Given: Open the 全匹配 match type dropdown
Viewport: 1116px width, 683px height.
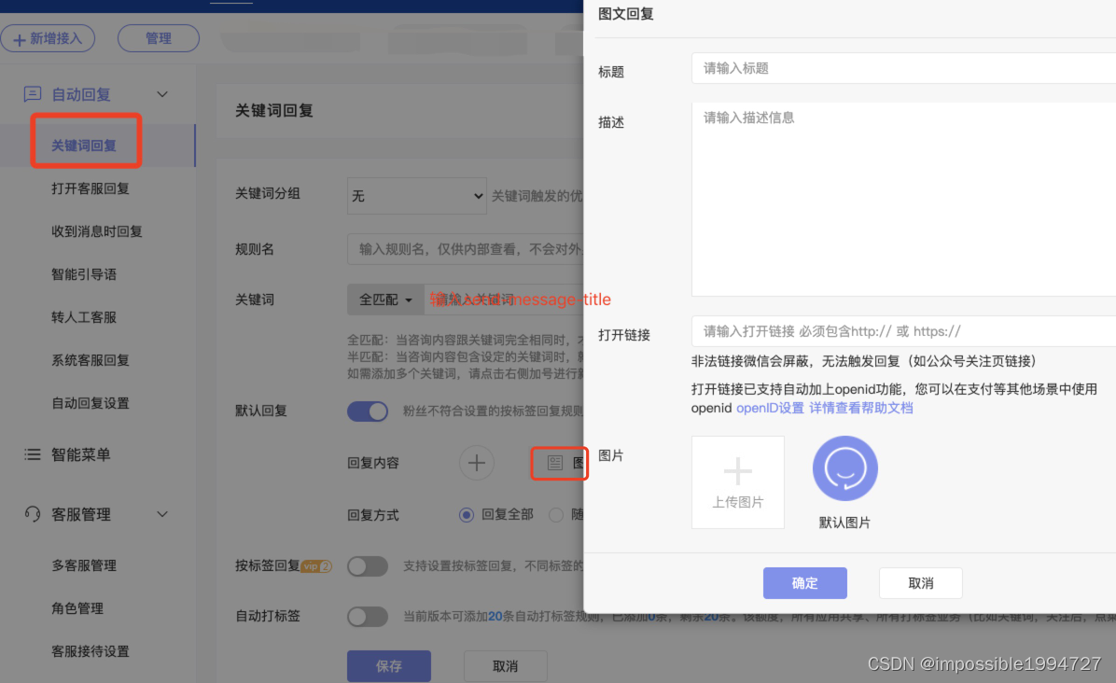Looking at the screenshot, I should click(x=385, y=300).
